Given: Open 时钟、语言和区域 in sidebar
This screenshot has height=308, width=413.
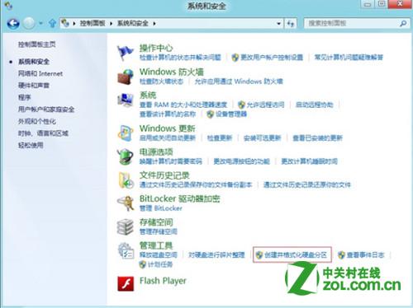Looking at the screenshot, I should point(43,133).
